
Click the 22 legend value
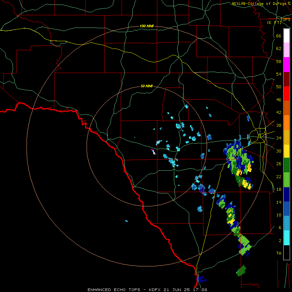tap(279, 176)
